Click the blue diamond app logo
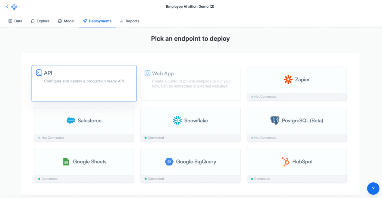 [14, 7]
